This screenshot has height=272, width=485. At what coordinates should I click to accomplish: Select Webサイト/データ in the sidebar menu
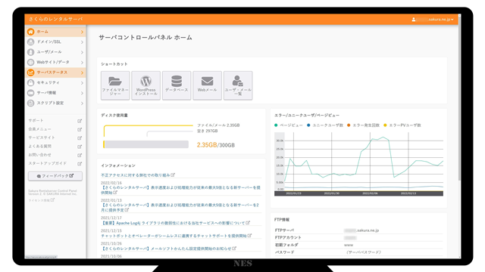tap(55, 62)
